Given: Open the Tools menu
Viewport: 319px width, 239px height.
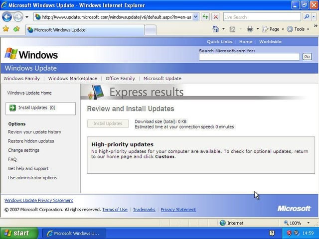Looking at the screenshot, I should tap(298, 29).
